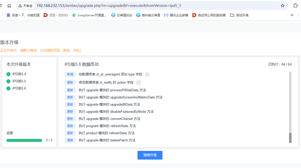This screenshot has height=168, width=301.
Task: Open the 插件装云禅道 bookmark
Action: (148, 15)
